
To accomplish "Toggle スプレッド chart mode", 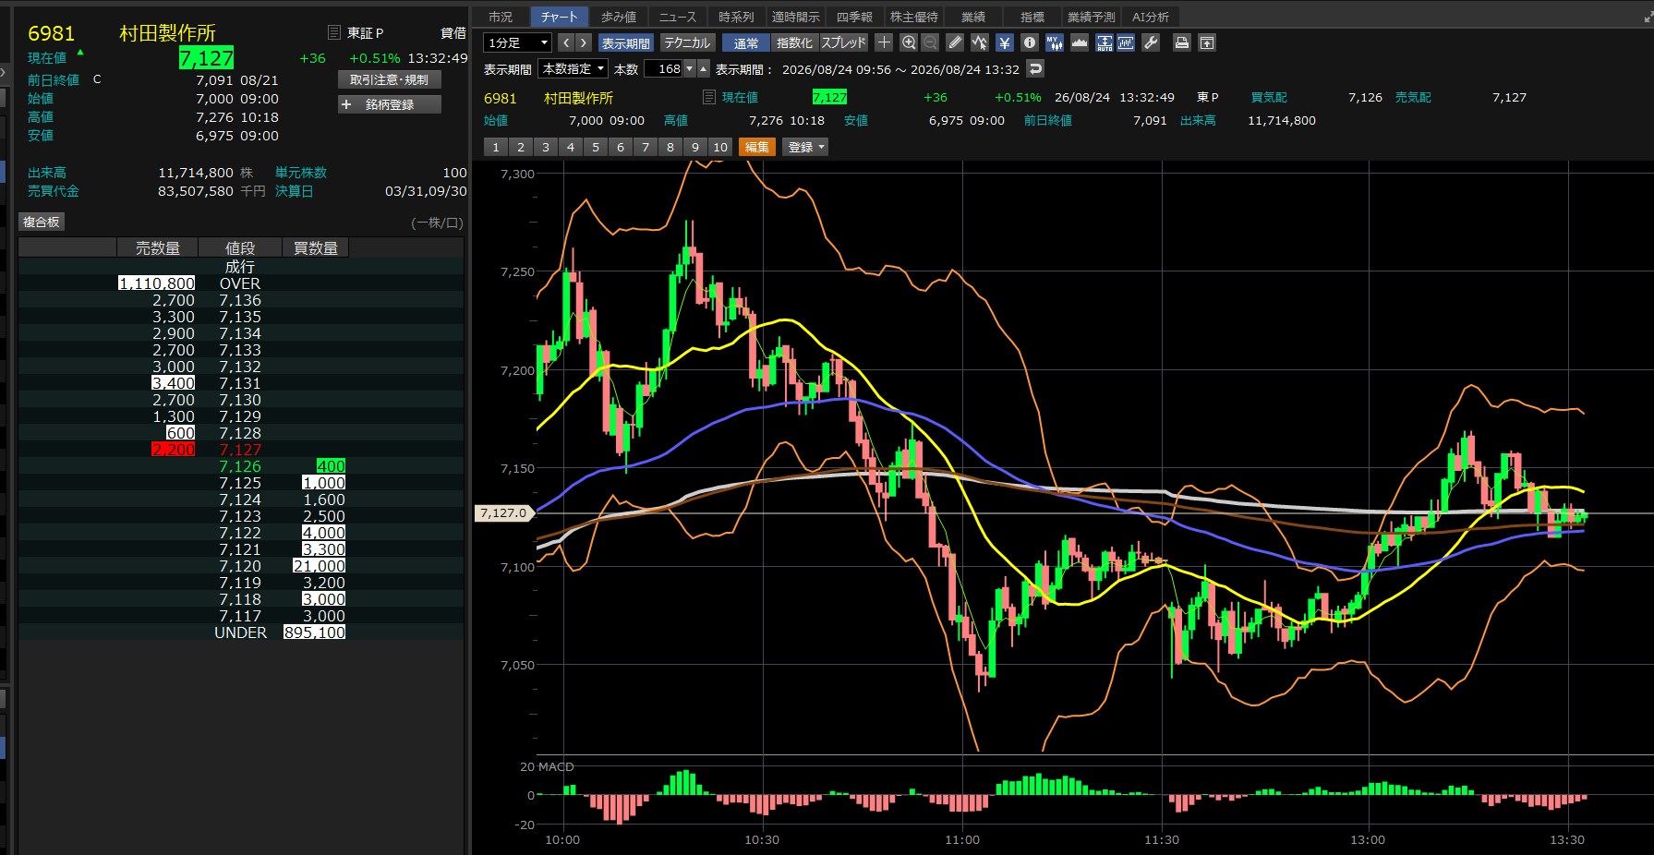I will click(x=844, y=42).
